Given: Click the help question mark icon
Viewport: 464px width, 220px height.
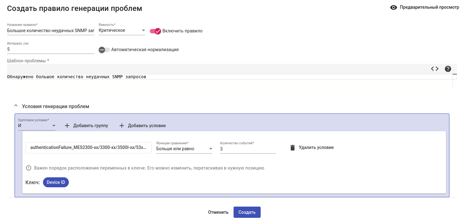Looking at the screenshot, I should (448, 69).
